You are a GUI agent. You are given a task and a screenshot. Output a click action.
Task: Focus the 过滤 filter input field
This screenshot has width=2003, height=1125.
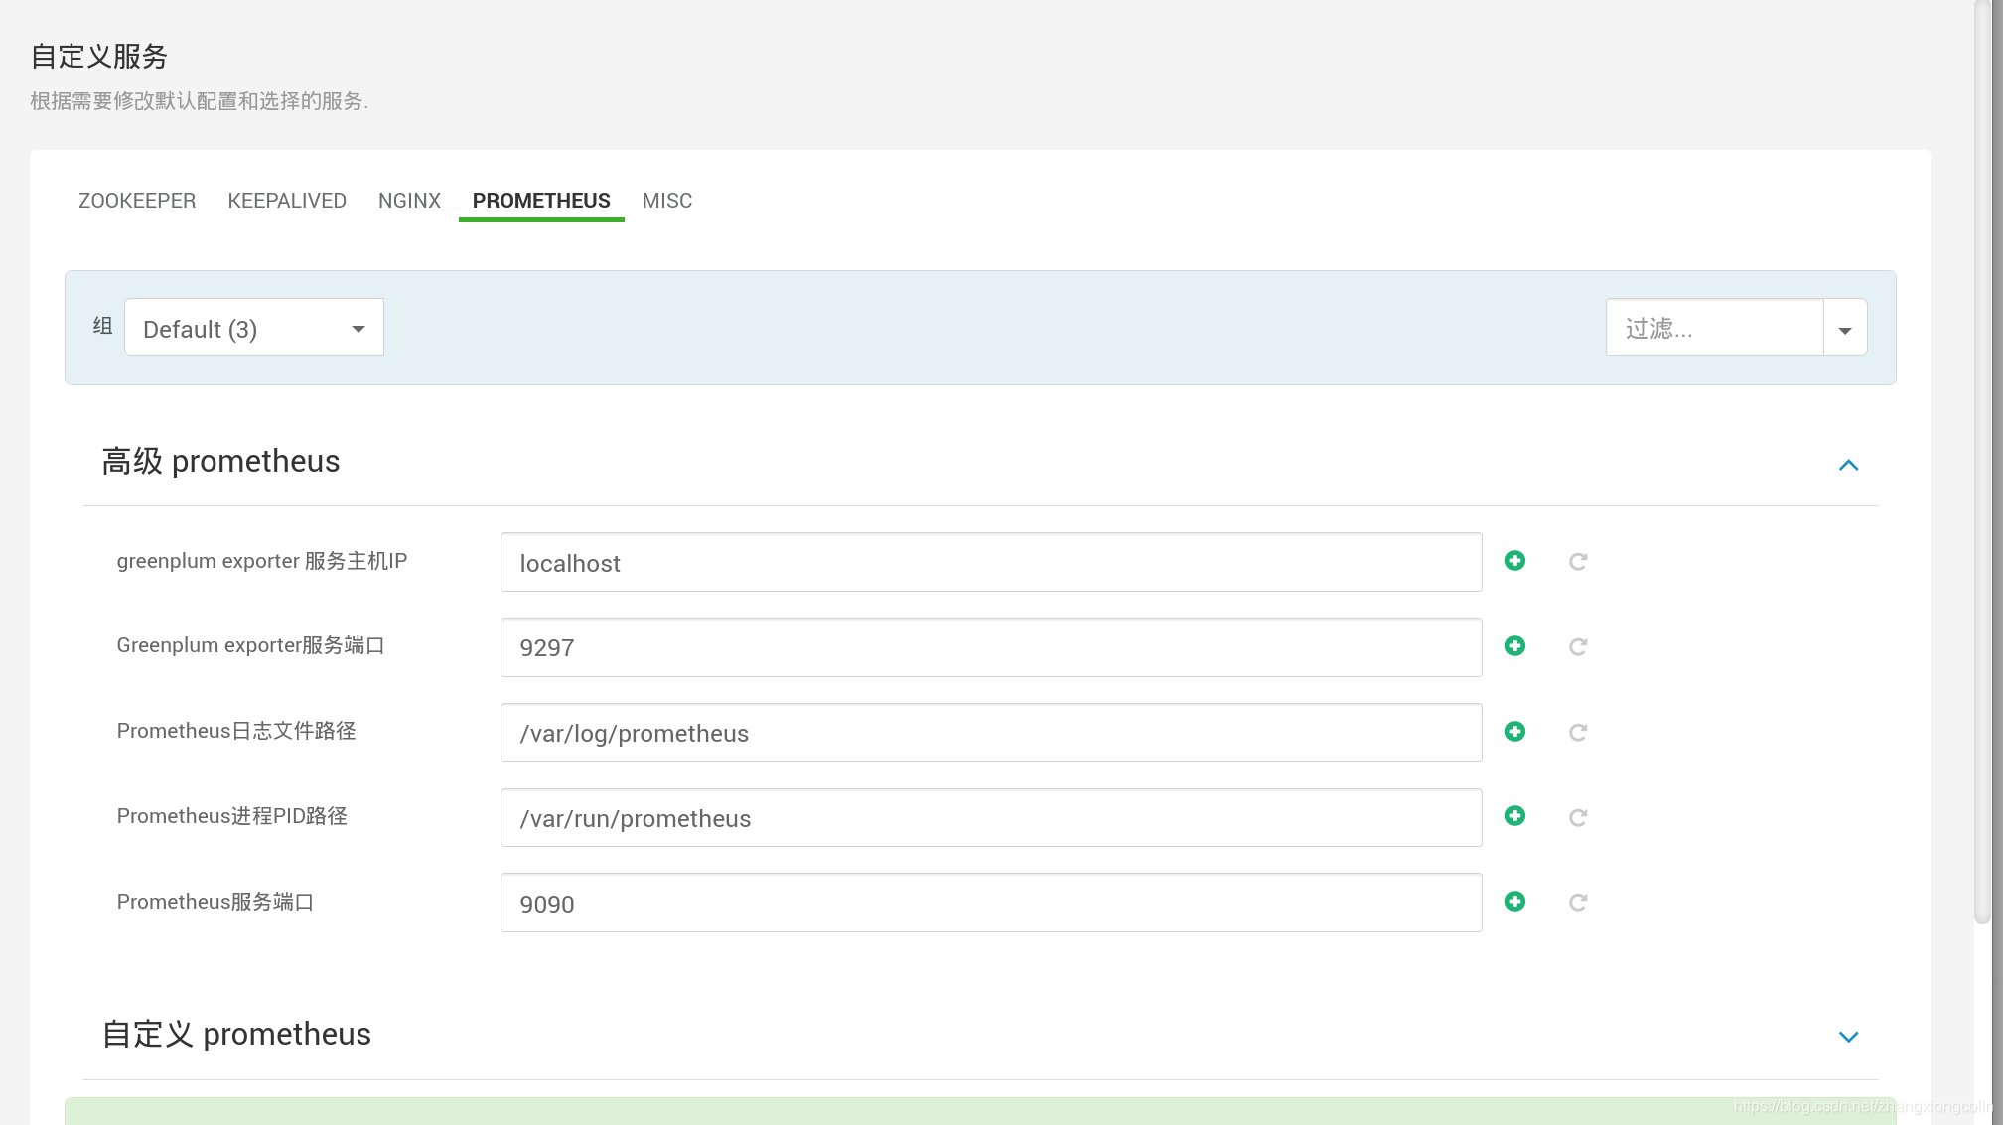pyautogui.click(x=1715, y=328)
